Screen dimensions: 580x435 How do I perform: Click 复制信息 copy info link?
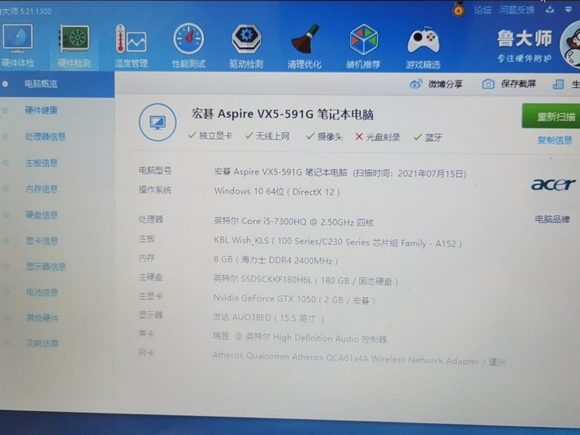pyautogui.click(x=555, y=140)
